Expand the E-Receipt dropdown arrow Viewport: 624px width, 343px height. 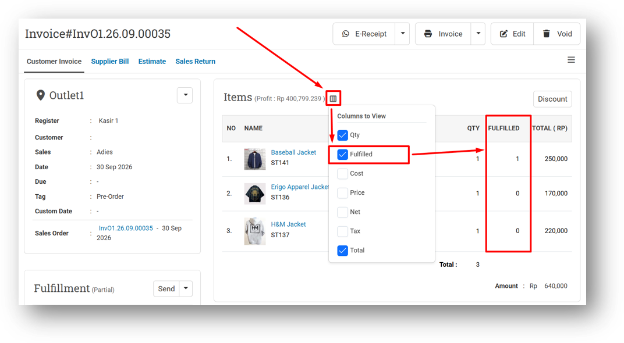402,34
